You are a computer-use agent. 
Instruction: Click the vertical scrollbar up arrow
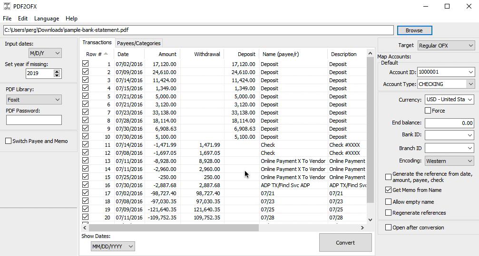[370, 53]
